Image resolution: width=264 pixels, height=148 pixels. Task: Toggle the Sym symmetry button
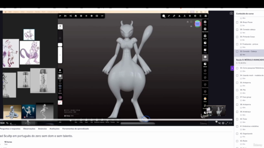[60, 26]
